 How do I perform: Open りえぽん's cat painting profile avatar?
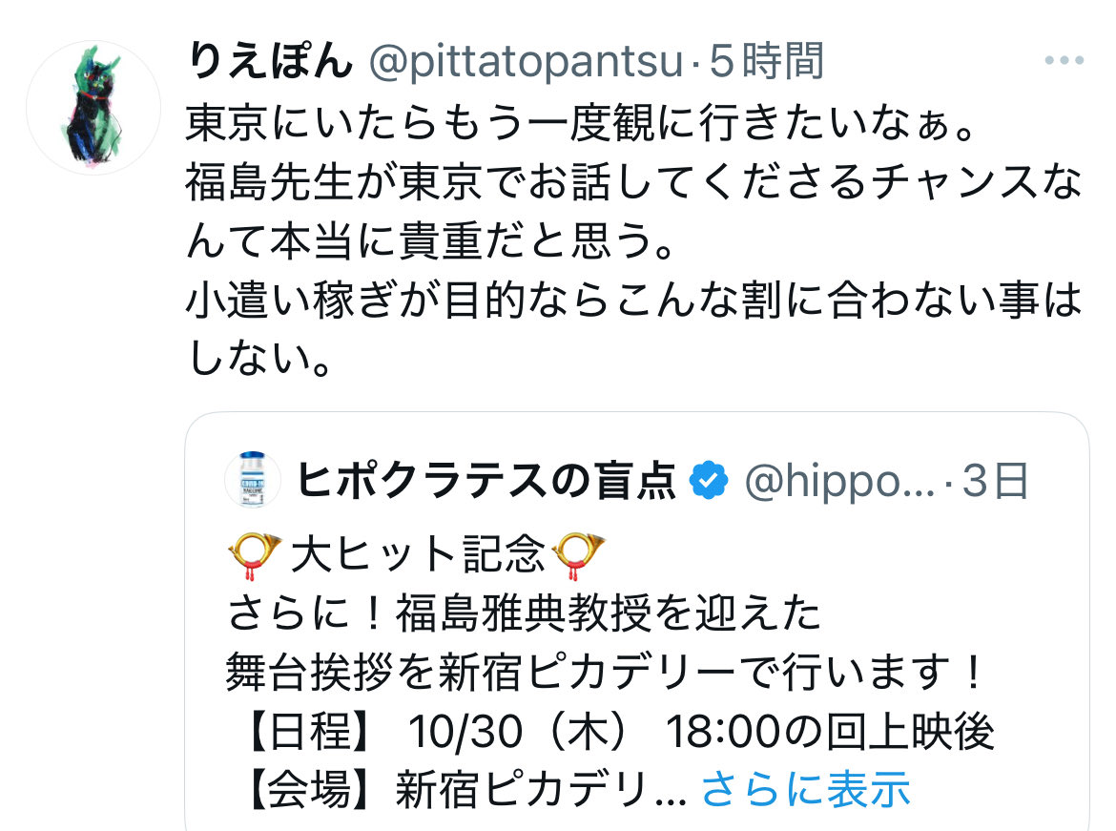[93, 108]
